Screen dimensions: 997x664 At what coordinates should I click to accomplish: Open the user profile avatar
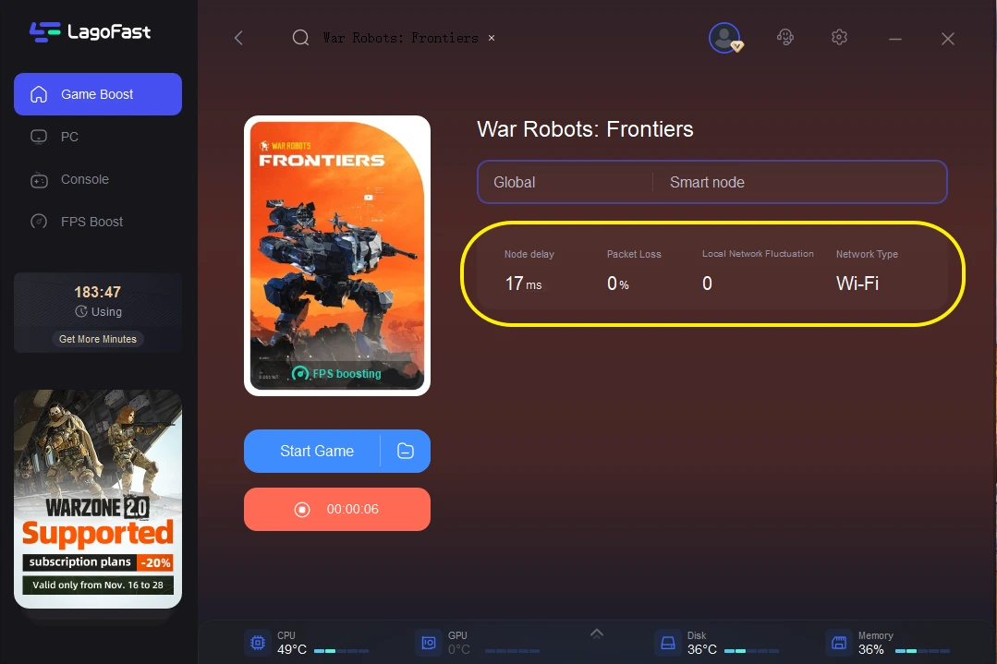(x=723, y=38)
